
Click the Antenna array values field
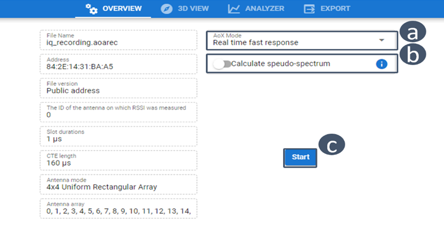click(118, 208)
